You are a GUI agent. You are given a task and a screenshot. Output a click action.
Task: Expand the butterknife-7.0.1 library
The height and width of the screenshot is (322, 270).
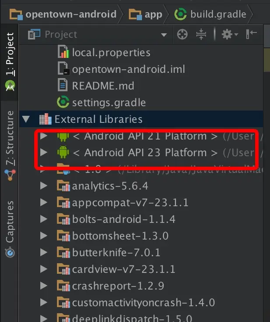44,252
